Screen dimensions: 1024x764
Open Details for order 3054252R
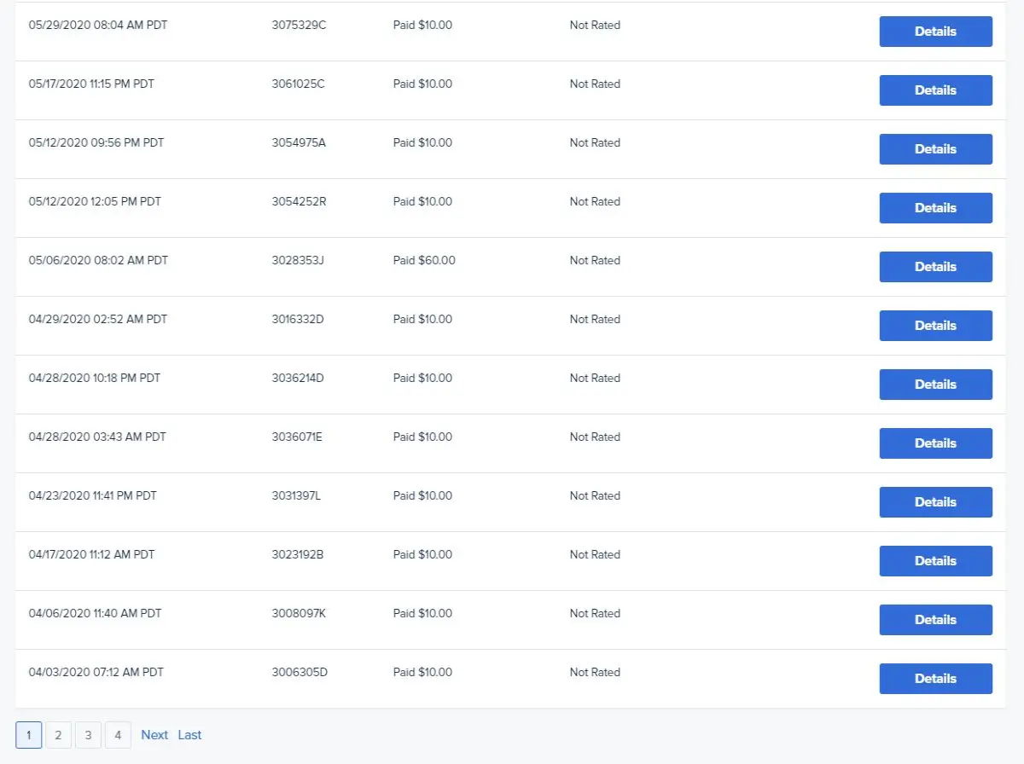pos(935,208)
